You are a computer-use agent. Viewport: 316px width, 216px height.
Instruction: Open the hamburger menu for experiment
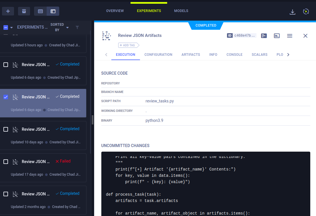click(x=290, y=36)
